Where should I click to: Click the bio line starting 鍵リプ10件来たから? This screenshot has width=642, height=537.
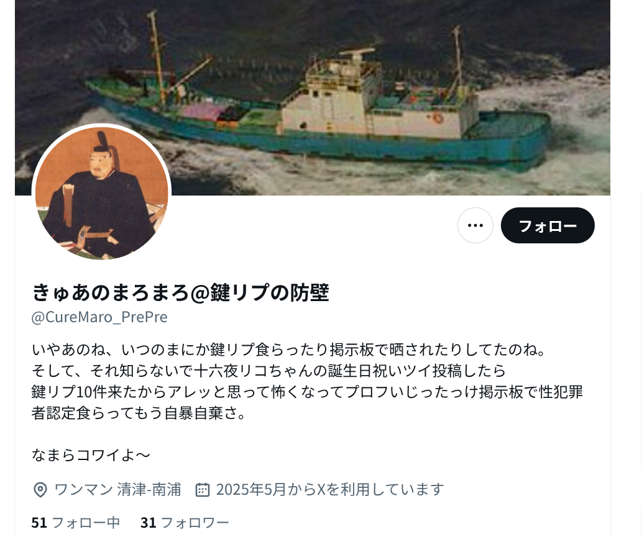click(307, 392)
